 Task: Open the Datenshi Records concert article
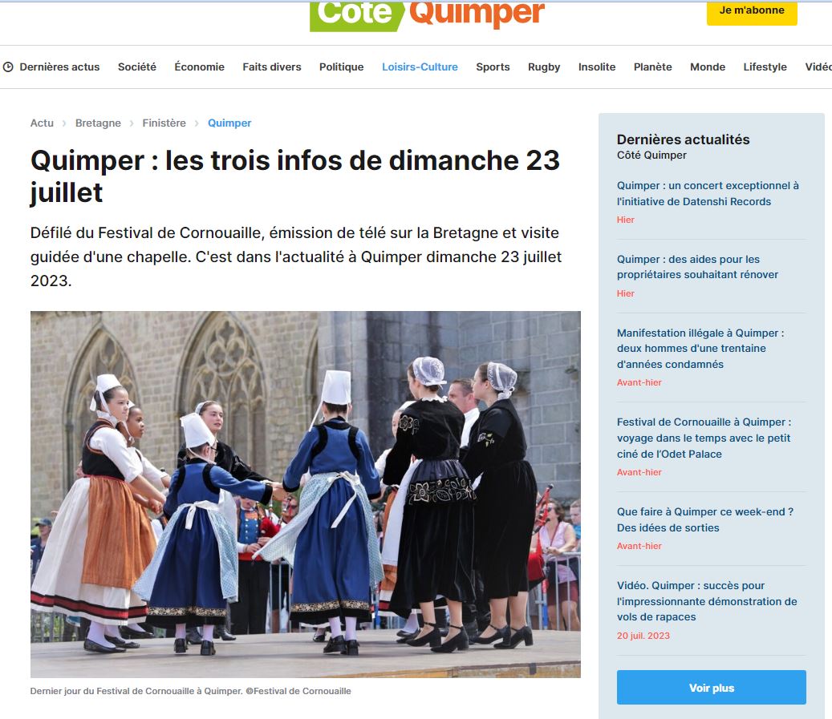pyautogui.click(x=708, y=193)
